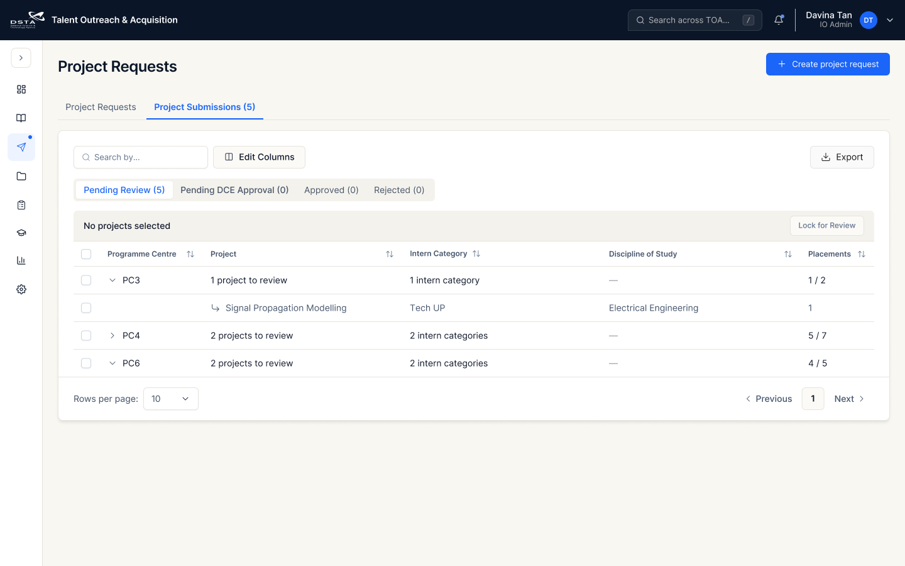Click the Signal Propagation Modelling project
This screenshot has height=566, width=905.
tap(286, 308)
